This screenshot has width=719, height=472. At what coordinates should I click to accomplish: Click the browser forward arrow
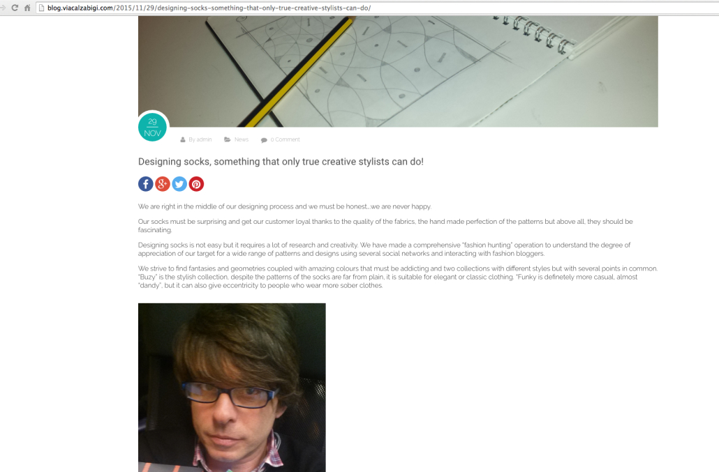(3, 8)
